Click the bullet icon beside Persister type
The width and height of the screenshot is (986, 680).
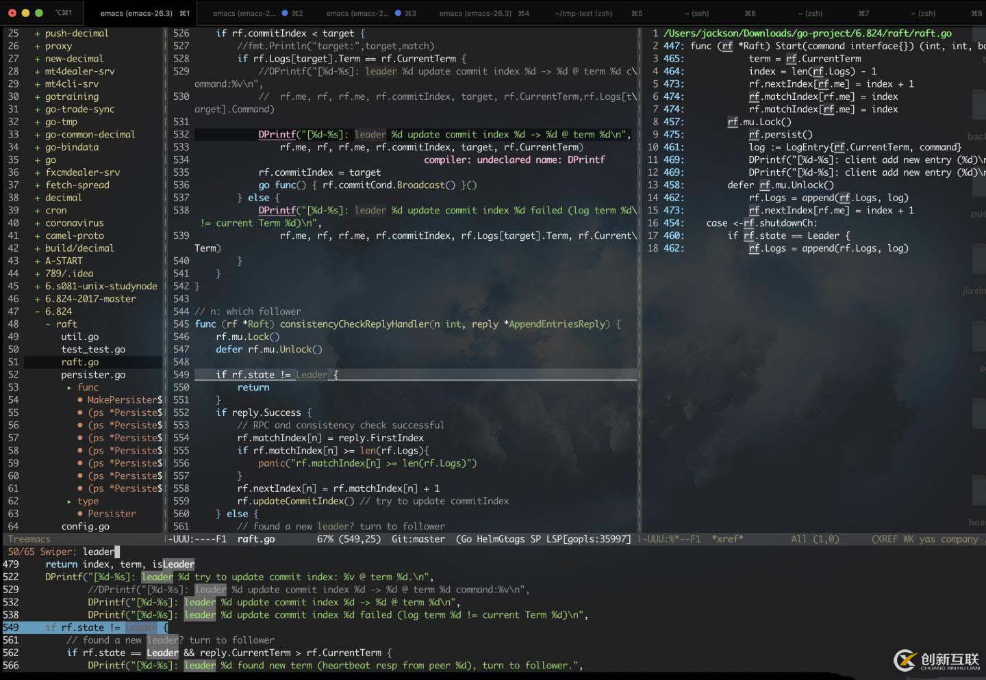click(x=80, y=514)
